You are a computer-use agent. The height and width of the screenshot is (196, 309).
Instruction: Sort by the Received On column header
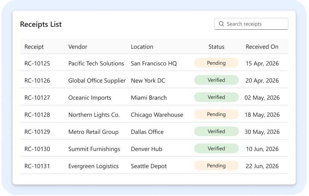262,46
